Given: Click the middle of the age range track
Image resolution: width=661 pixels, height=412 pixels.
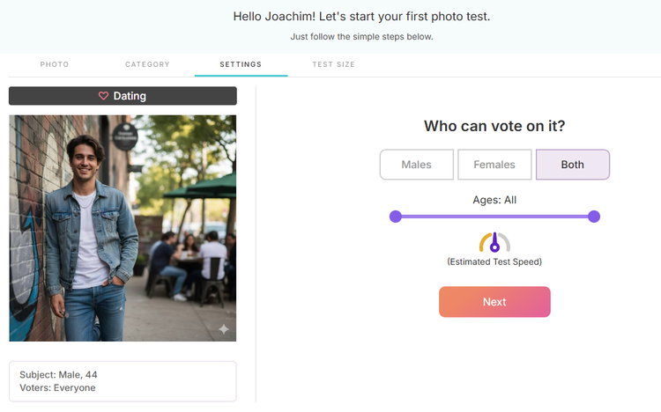Looking at the screenshot, I should click(494, 217).
